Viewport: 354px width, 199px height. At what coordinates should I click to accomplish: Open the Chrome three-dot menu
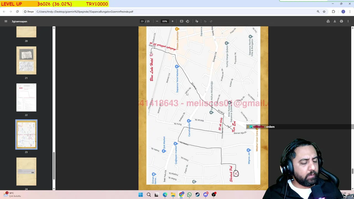tap(350, 12)
